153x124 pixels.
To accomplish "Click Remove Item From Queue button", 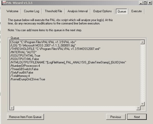I will tap(25, 117).
